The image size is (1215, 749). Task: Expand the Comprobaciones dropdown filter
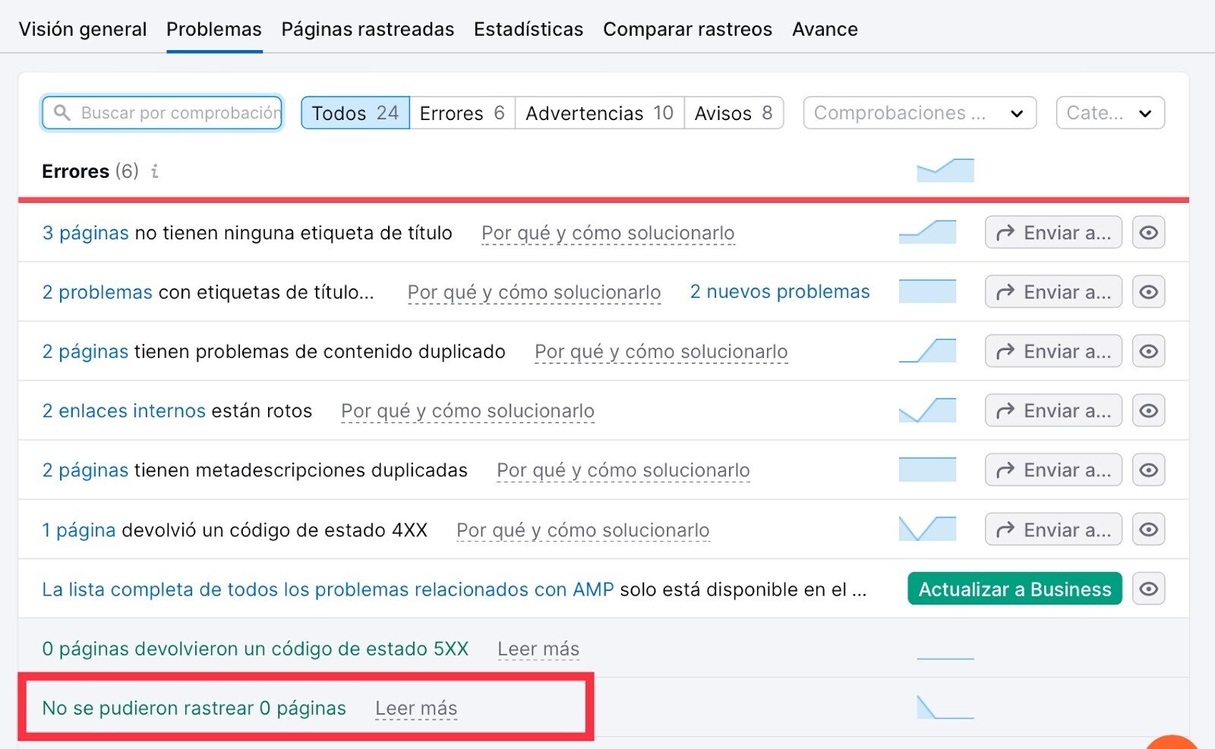pyautogui.click(x=920, y=113)
